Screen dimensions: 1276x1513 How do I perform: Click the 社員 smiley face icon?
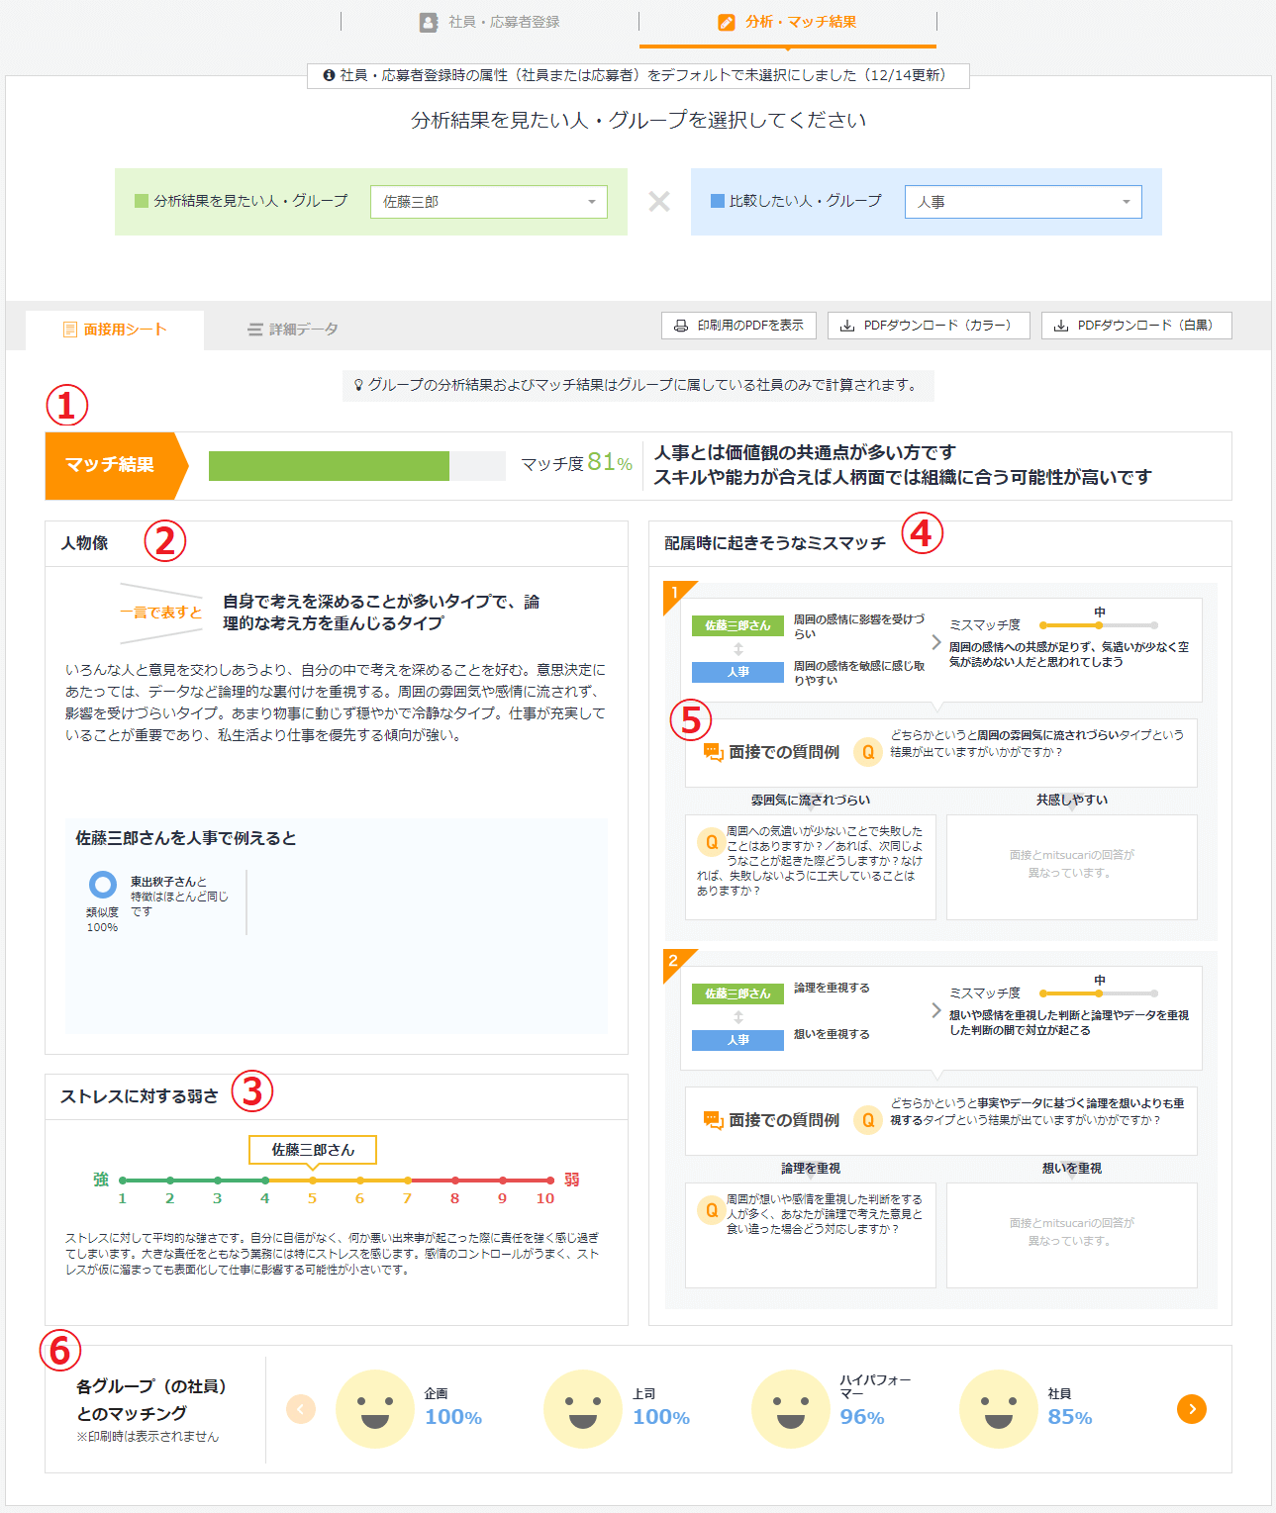click(x=998, y=1409)
